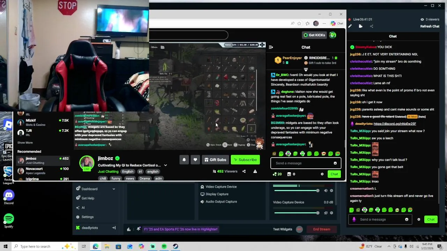Click the Copilot Chat icon in browser toolbar

point(337,23)
